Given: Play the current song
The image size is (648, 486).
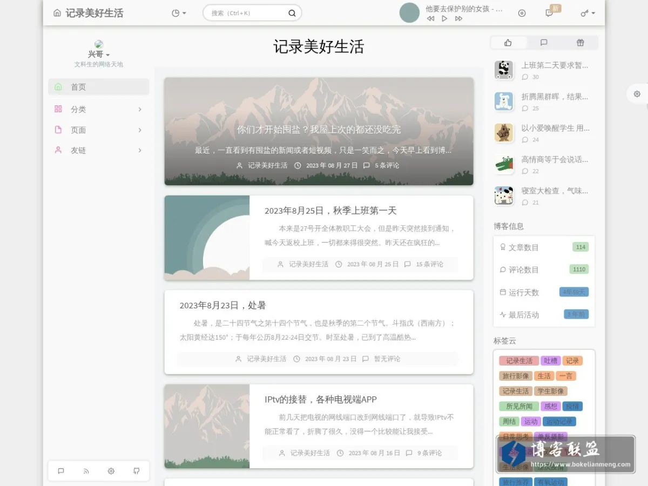Looking at the screenshot, I should click(444, 18).
